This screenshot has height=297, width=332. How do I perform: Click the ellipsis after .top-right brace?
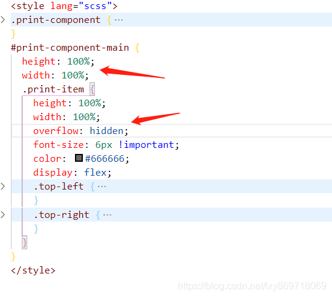tap(108, 215)
